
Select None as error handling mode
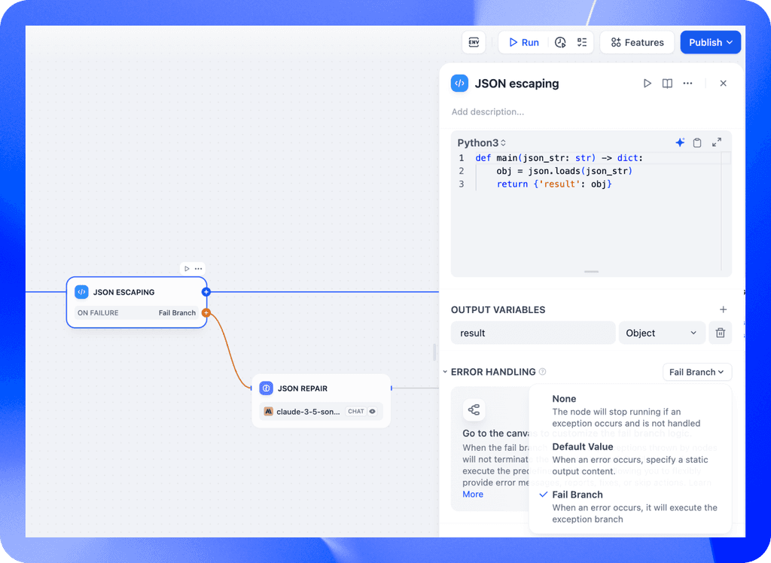point(564,398)
